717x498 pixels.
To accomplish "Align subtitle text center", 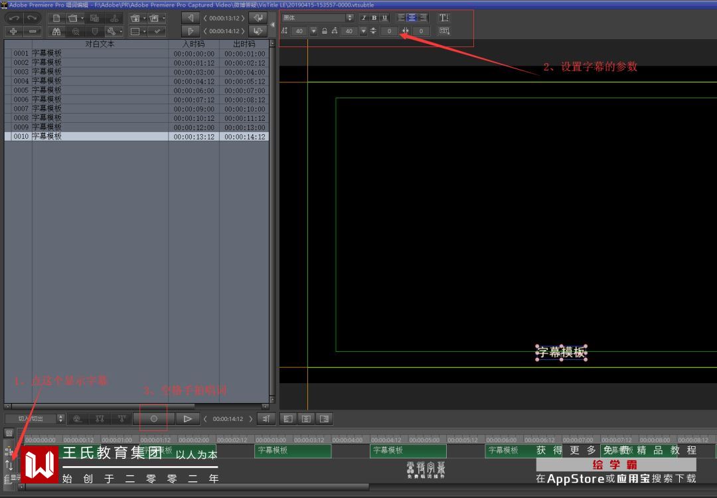I will point(412,18).
